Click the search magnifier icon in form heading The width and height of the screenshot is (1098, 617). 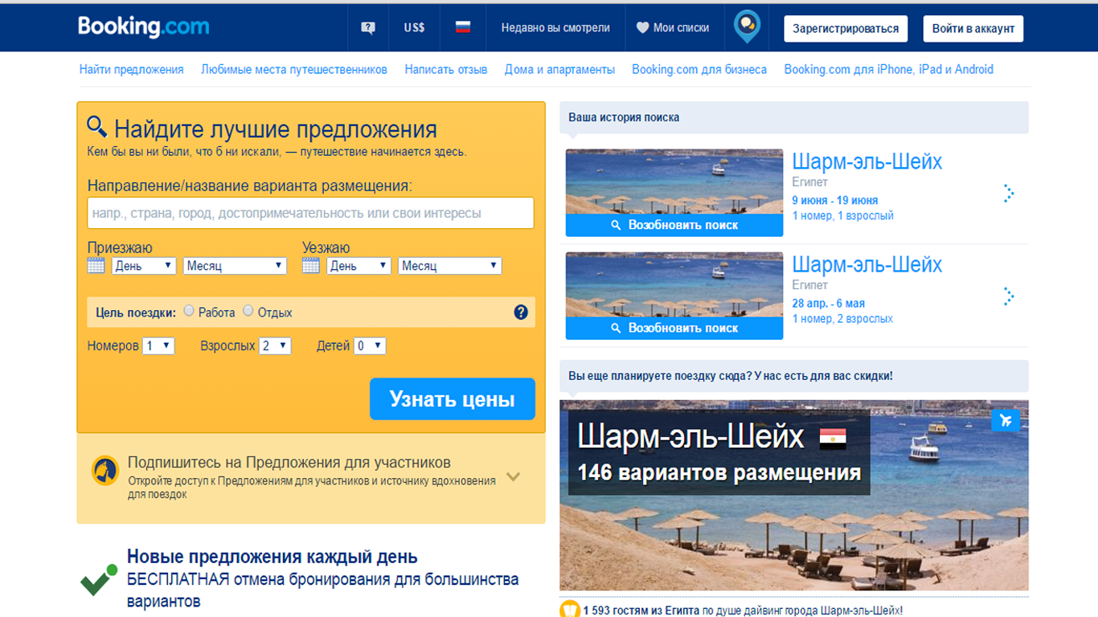tap(97, 126)
